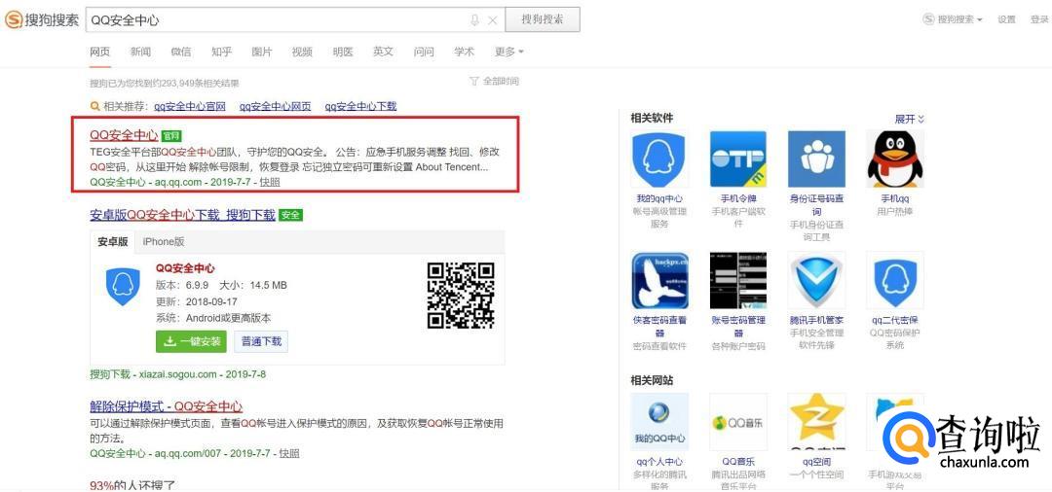
Task: Open 安卓版QQ安全中心下载 搜狗下载 result
Action: pos(182,215)
